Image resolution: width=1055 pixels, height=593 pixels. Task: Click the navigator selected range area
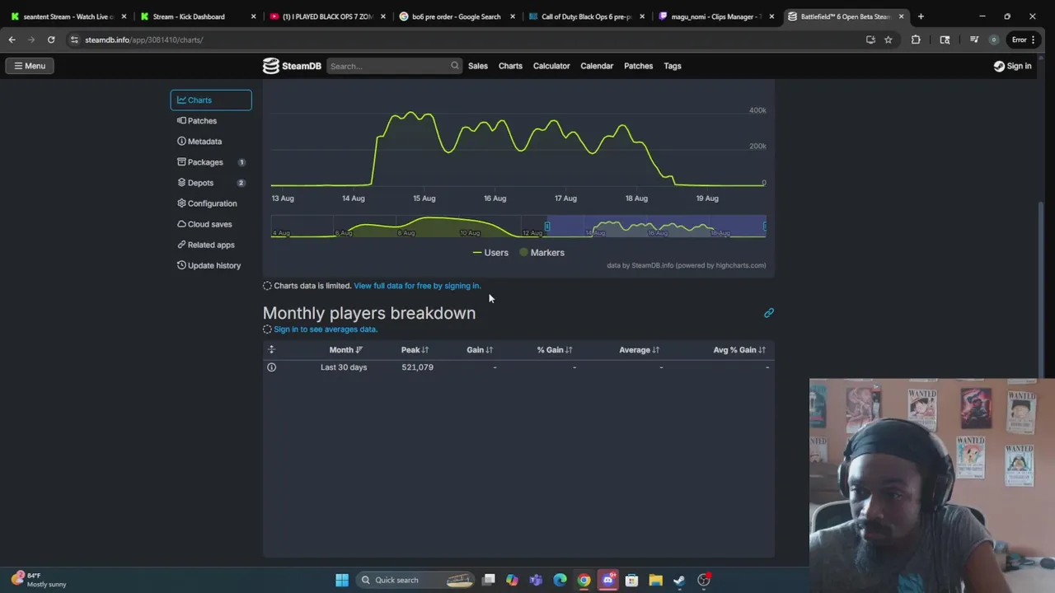click(x=656, y=226)
